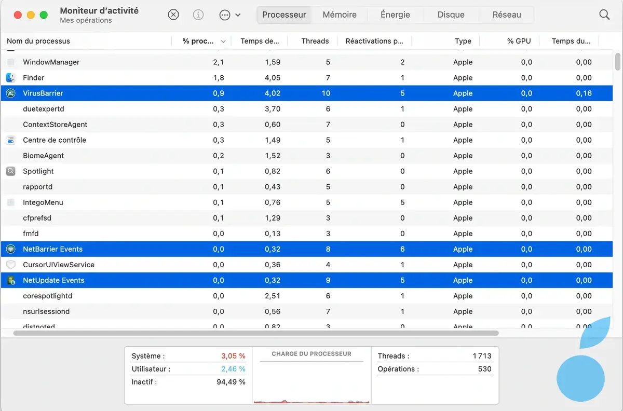623x411 pixels.
Task: Click the Centre de contrôle icon
Action: tap(11, 140)
